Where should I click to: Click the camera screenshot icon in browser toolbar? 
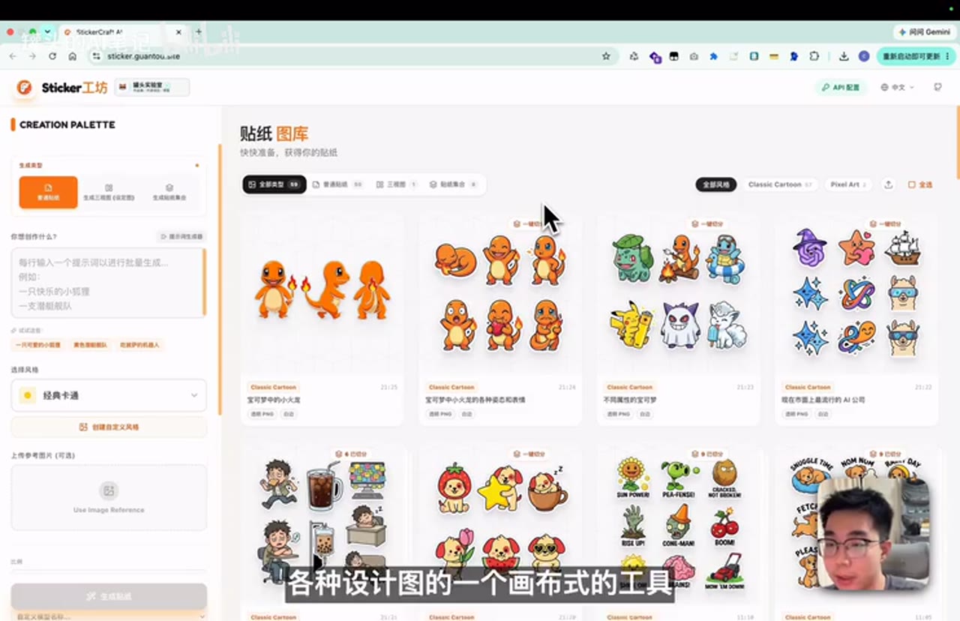coord(694,56)
